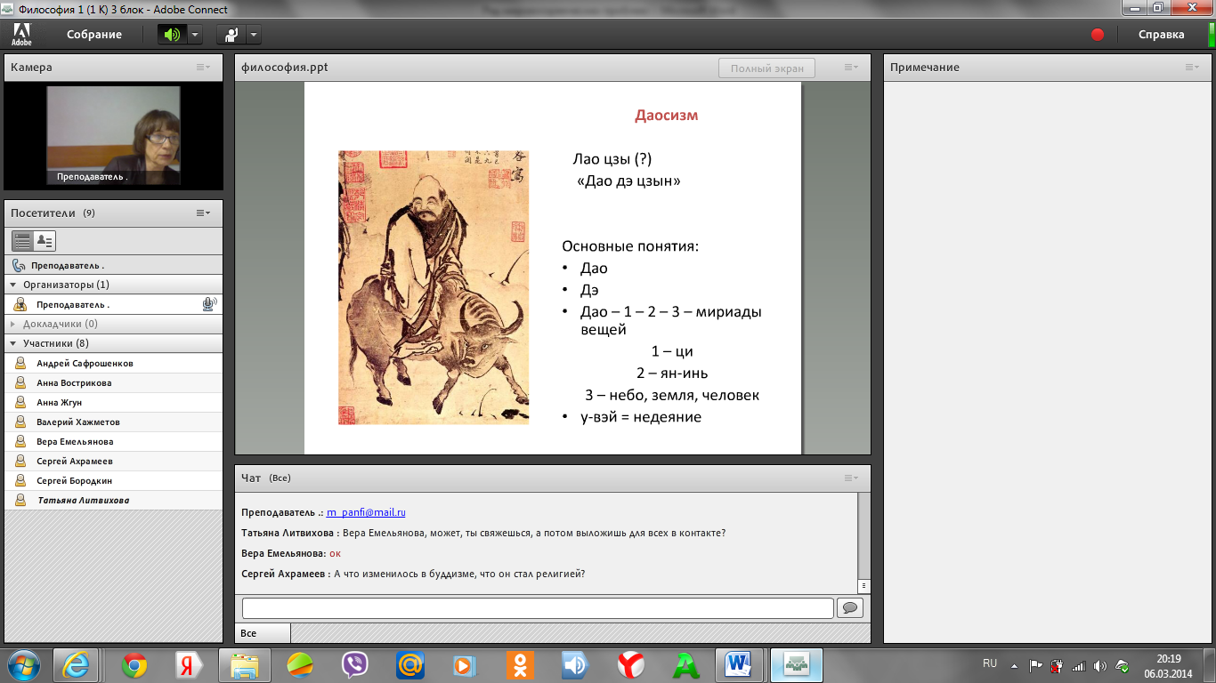Select participant Андрей Сафрошенков

point(113,363)
